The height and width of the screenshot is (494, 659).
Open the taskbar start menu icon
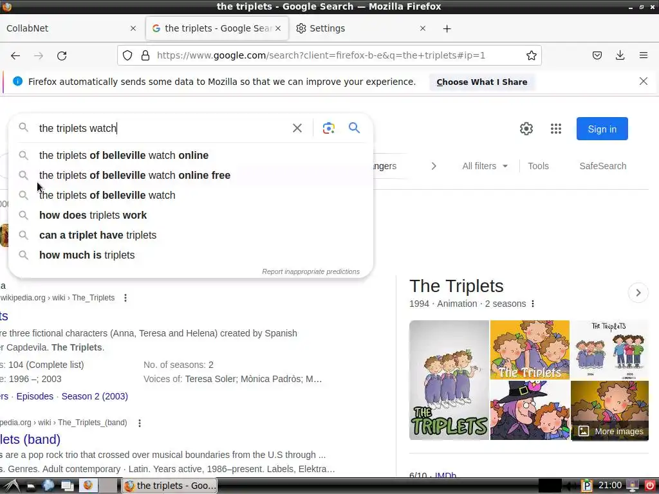tap(11, 486)
